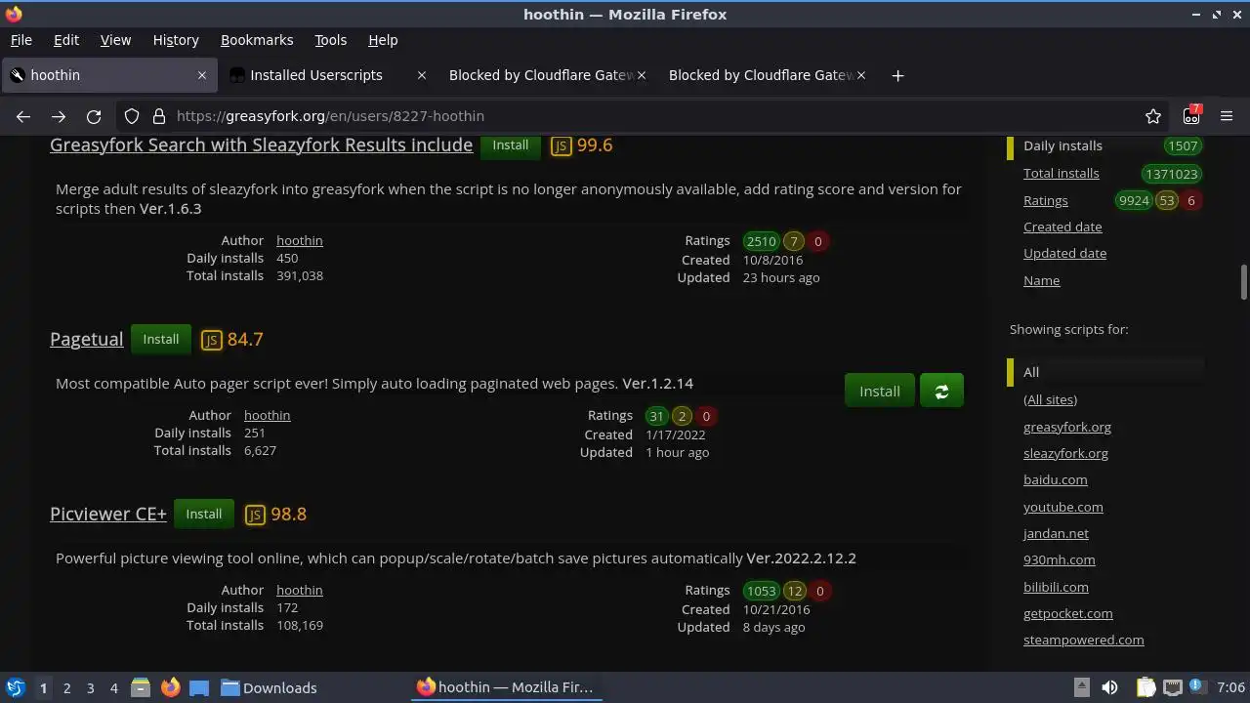Screen dimensions: 1250x703
Task: Open volume control in system tray
Action: (1109, 687)
